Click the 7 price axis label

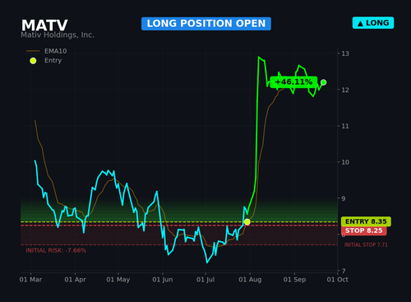(344, 271)
